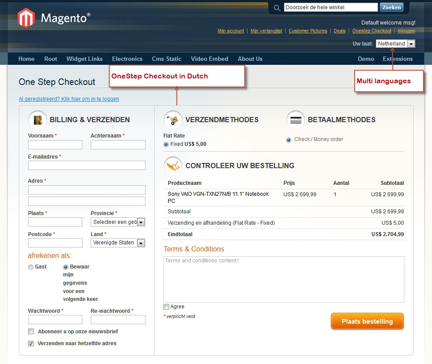Screen dimensions: 432x364
Task: Go to the Video Embed menu
Action: pyautogui.click(x=209, y=59)
